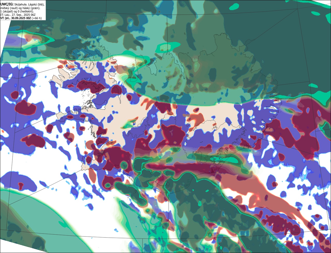Click the initial time "IT: Lau.. 27. Sep.. 2025 06Z"
Image resolution: width=331 pixels, height=253 pixels.
click(x=18, y=15)
